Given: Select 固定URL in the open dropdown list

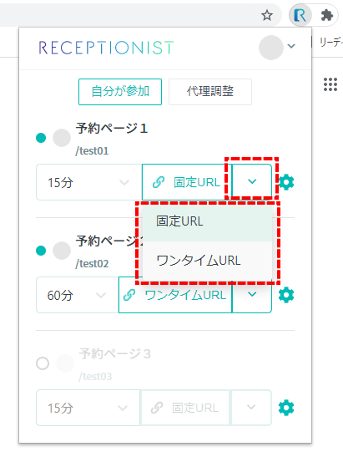Looking at the screenshot, I should pos(207,221).
